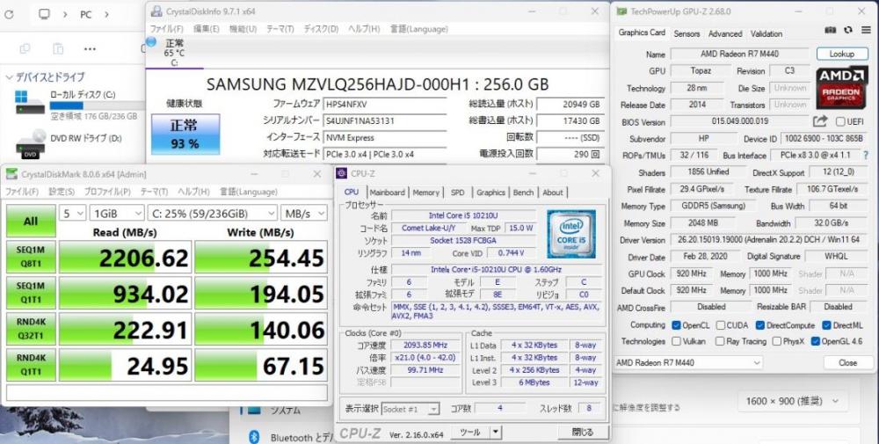The width and height of the screenshot is (879, 444).
Task: Switch to the Mainboard tab in CPU-Z
Action: [387, 193]
